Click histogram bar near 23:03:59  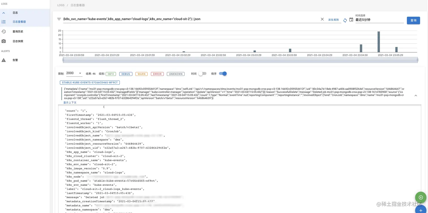(x=290, y=50)
